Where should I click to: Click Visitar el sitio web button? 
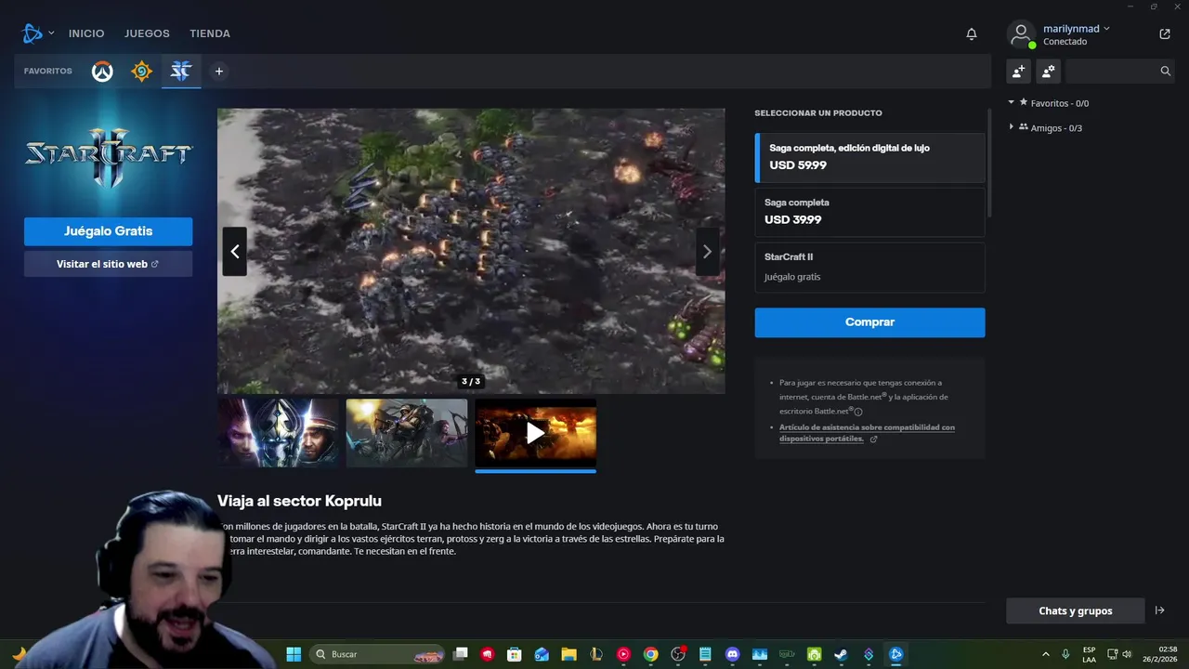(x=108, y=264)
